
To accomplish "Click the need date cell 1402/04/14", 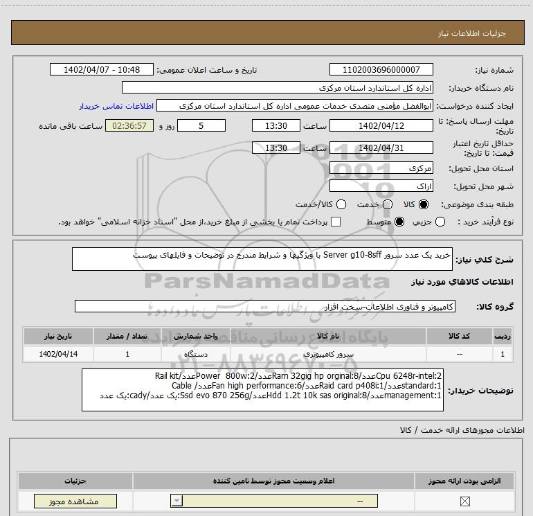I will tap(58, 354).
